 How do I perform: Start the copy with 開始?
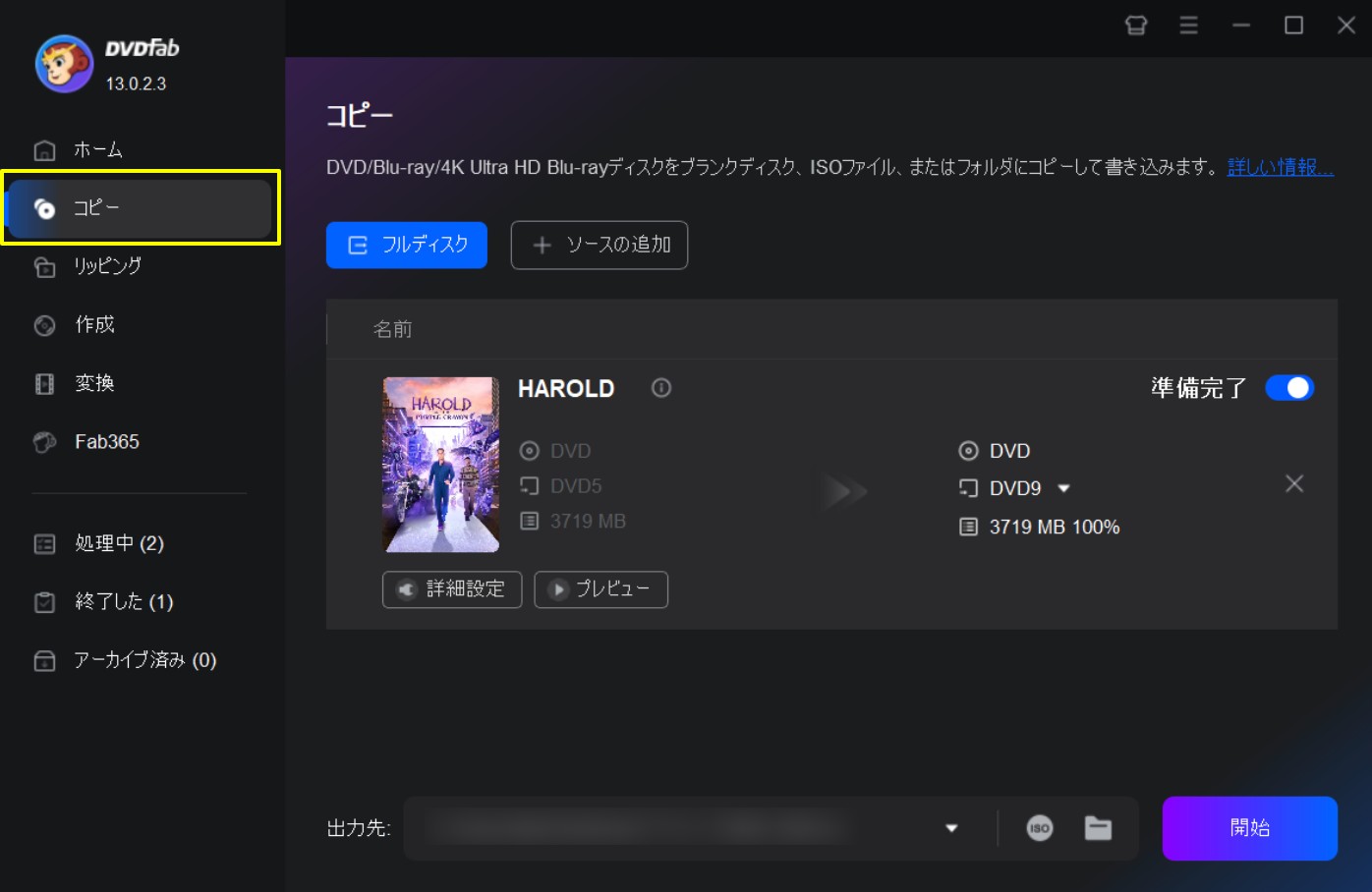[x=1250, y=828]
